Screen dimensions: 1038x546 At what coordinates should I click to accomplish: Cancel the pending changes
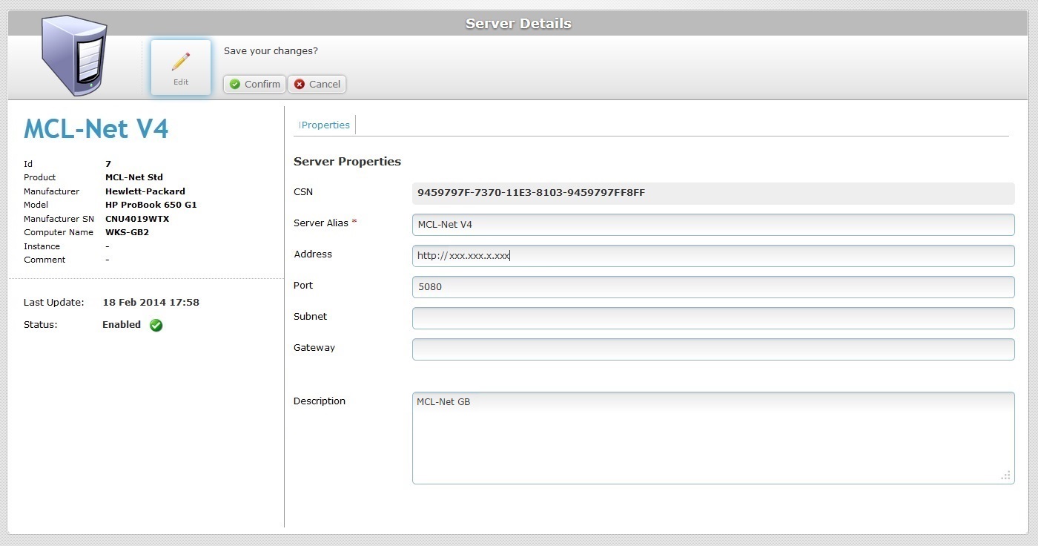(317, 84)
